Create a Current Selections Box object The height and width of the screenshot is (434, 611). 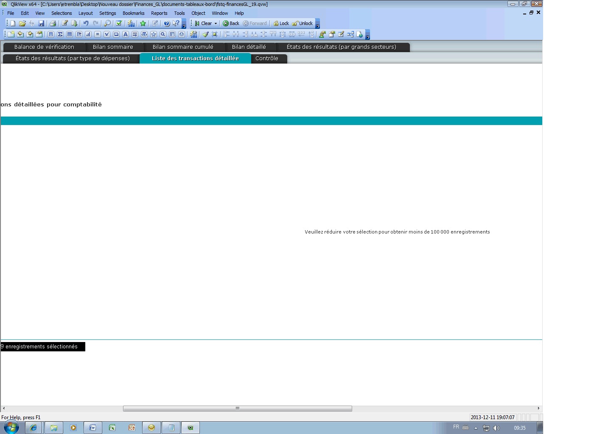107,34
